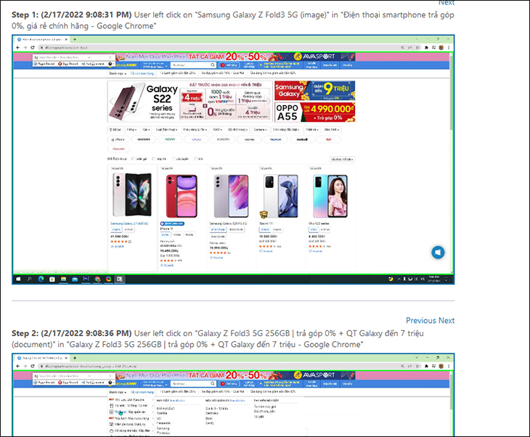Image resolution: width=530 pixels, height=437 pixels.
Task: Open Steps Recorder icon in Step 1 taskbar
Action: tap(120, 279)
